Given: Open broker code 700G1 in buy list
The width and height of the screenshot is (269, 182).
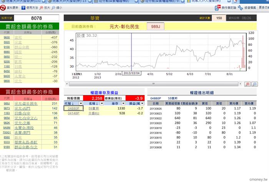Looking at the screenshot, I should pos(7,132).
